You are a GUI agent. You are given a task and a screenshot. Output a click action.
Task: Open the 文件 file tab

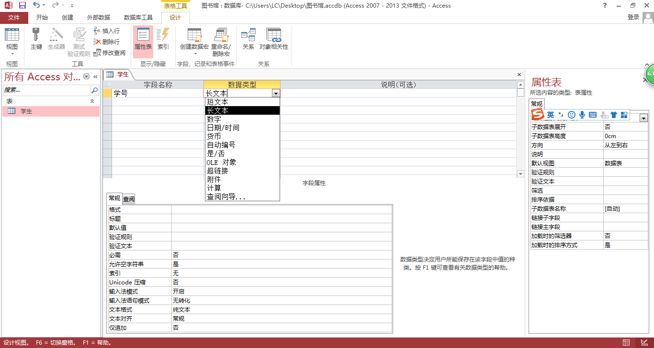[14, 18]
